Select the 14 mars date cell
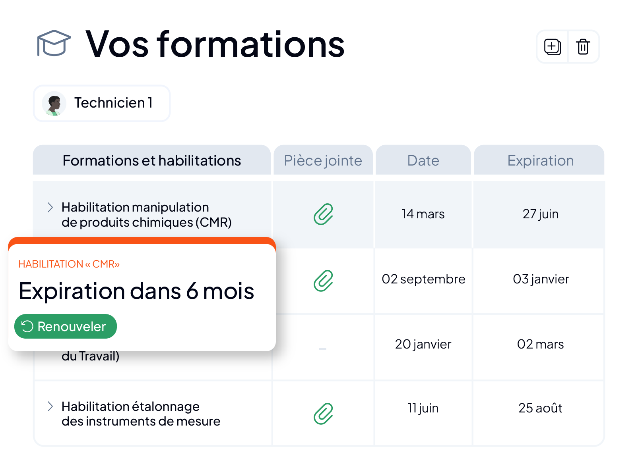The height and width of the screenshot is (470, 638). click(x=423, y=214)
